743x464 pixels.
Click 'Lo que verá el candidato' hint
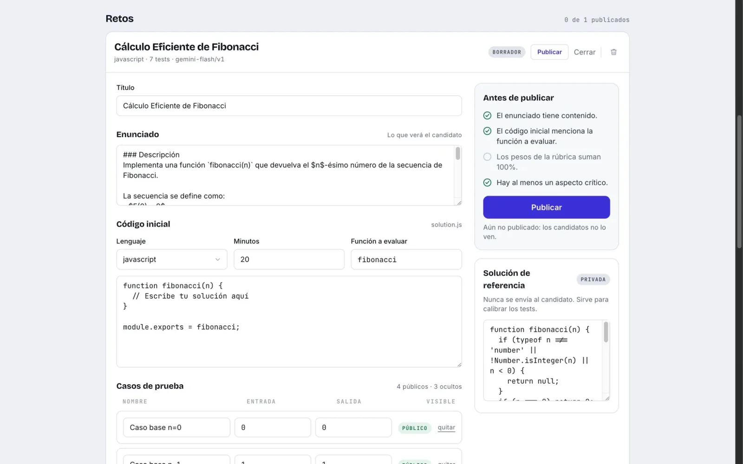coord(424,135)
